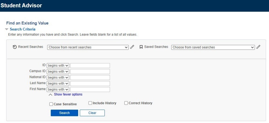269x123 pixels.
Task: Click the First Name field label
Action: [x=37, y=89]
